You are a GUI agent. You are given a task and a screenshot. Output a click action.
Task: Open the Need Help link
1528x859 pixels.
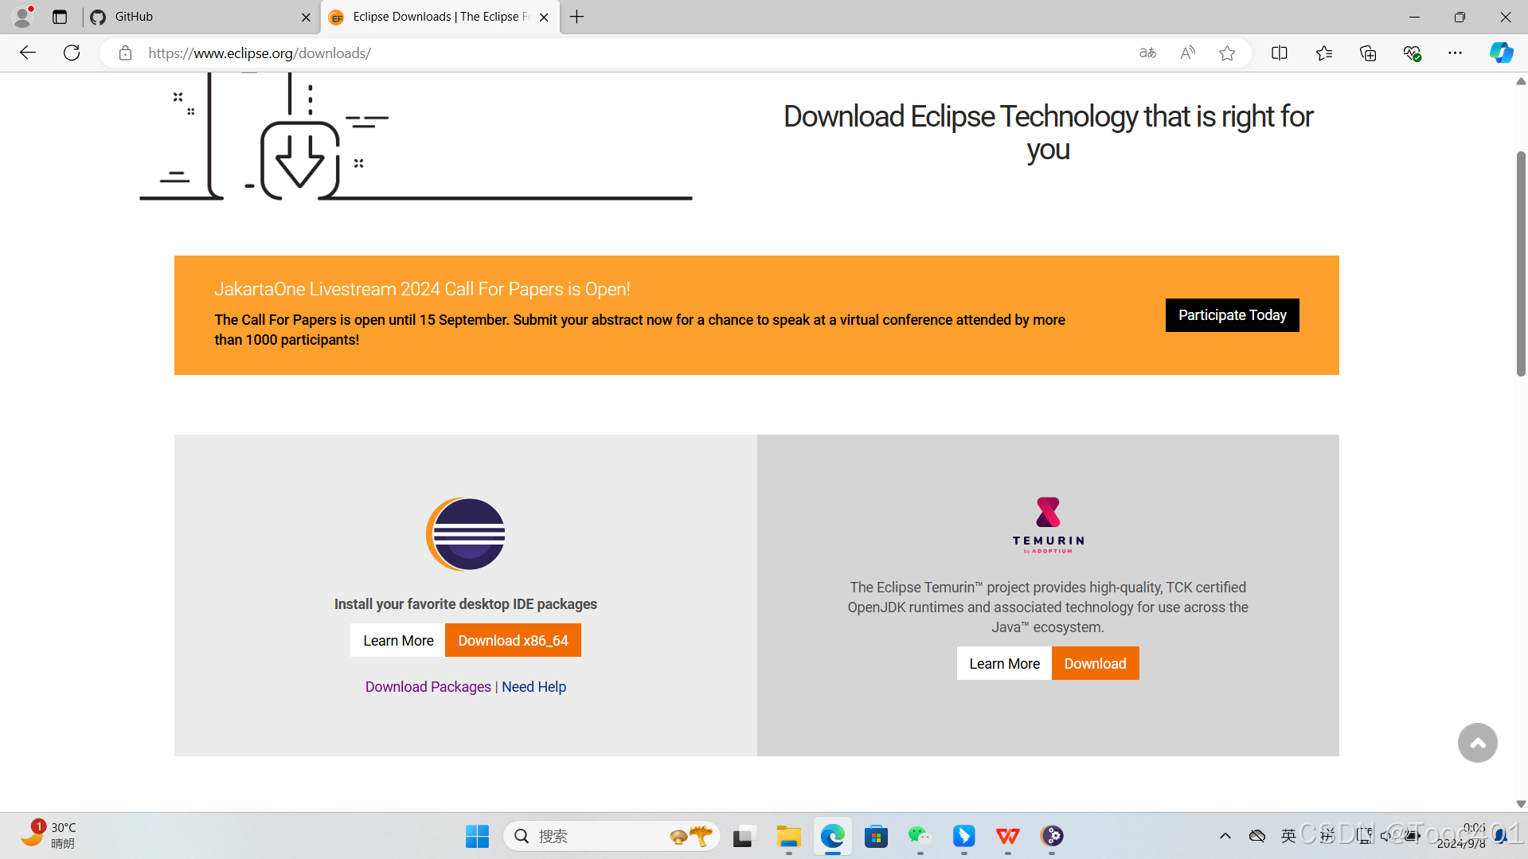coord(533,686)
